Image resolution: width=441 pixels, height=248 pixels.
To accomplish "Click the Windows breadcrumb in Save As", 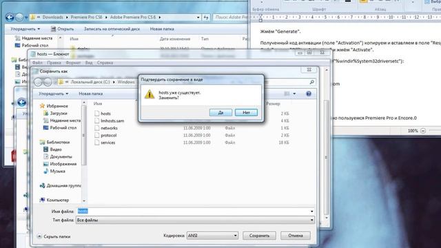I will point(126,82).
